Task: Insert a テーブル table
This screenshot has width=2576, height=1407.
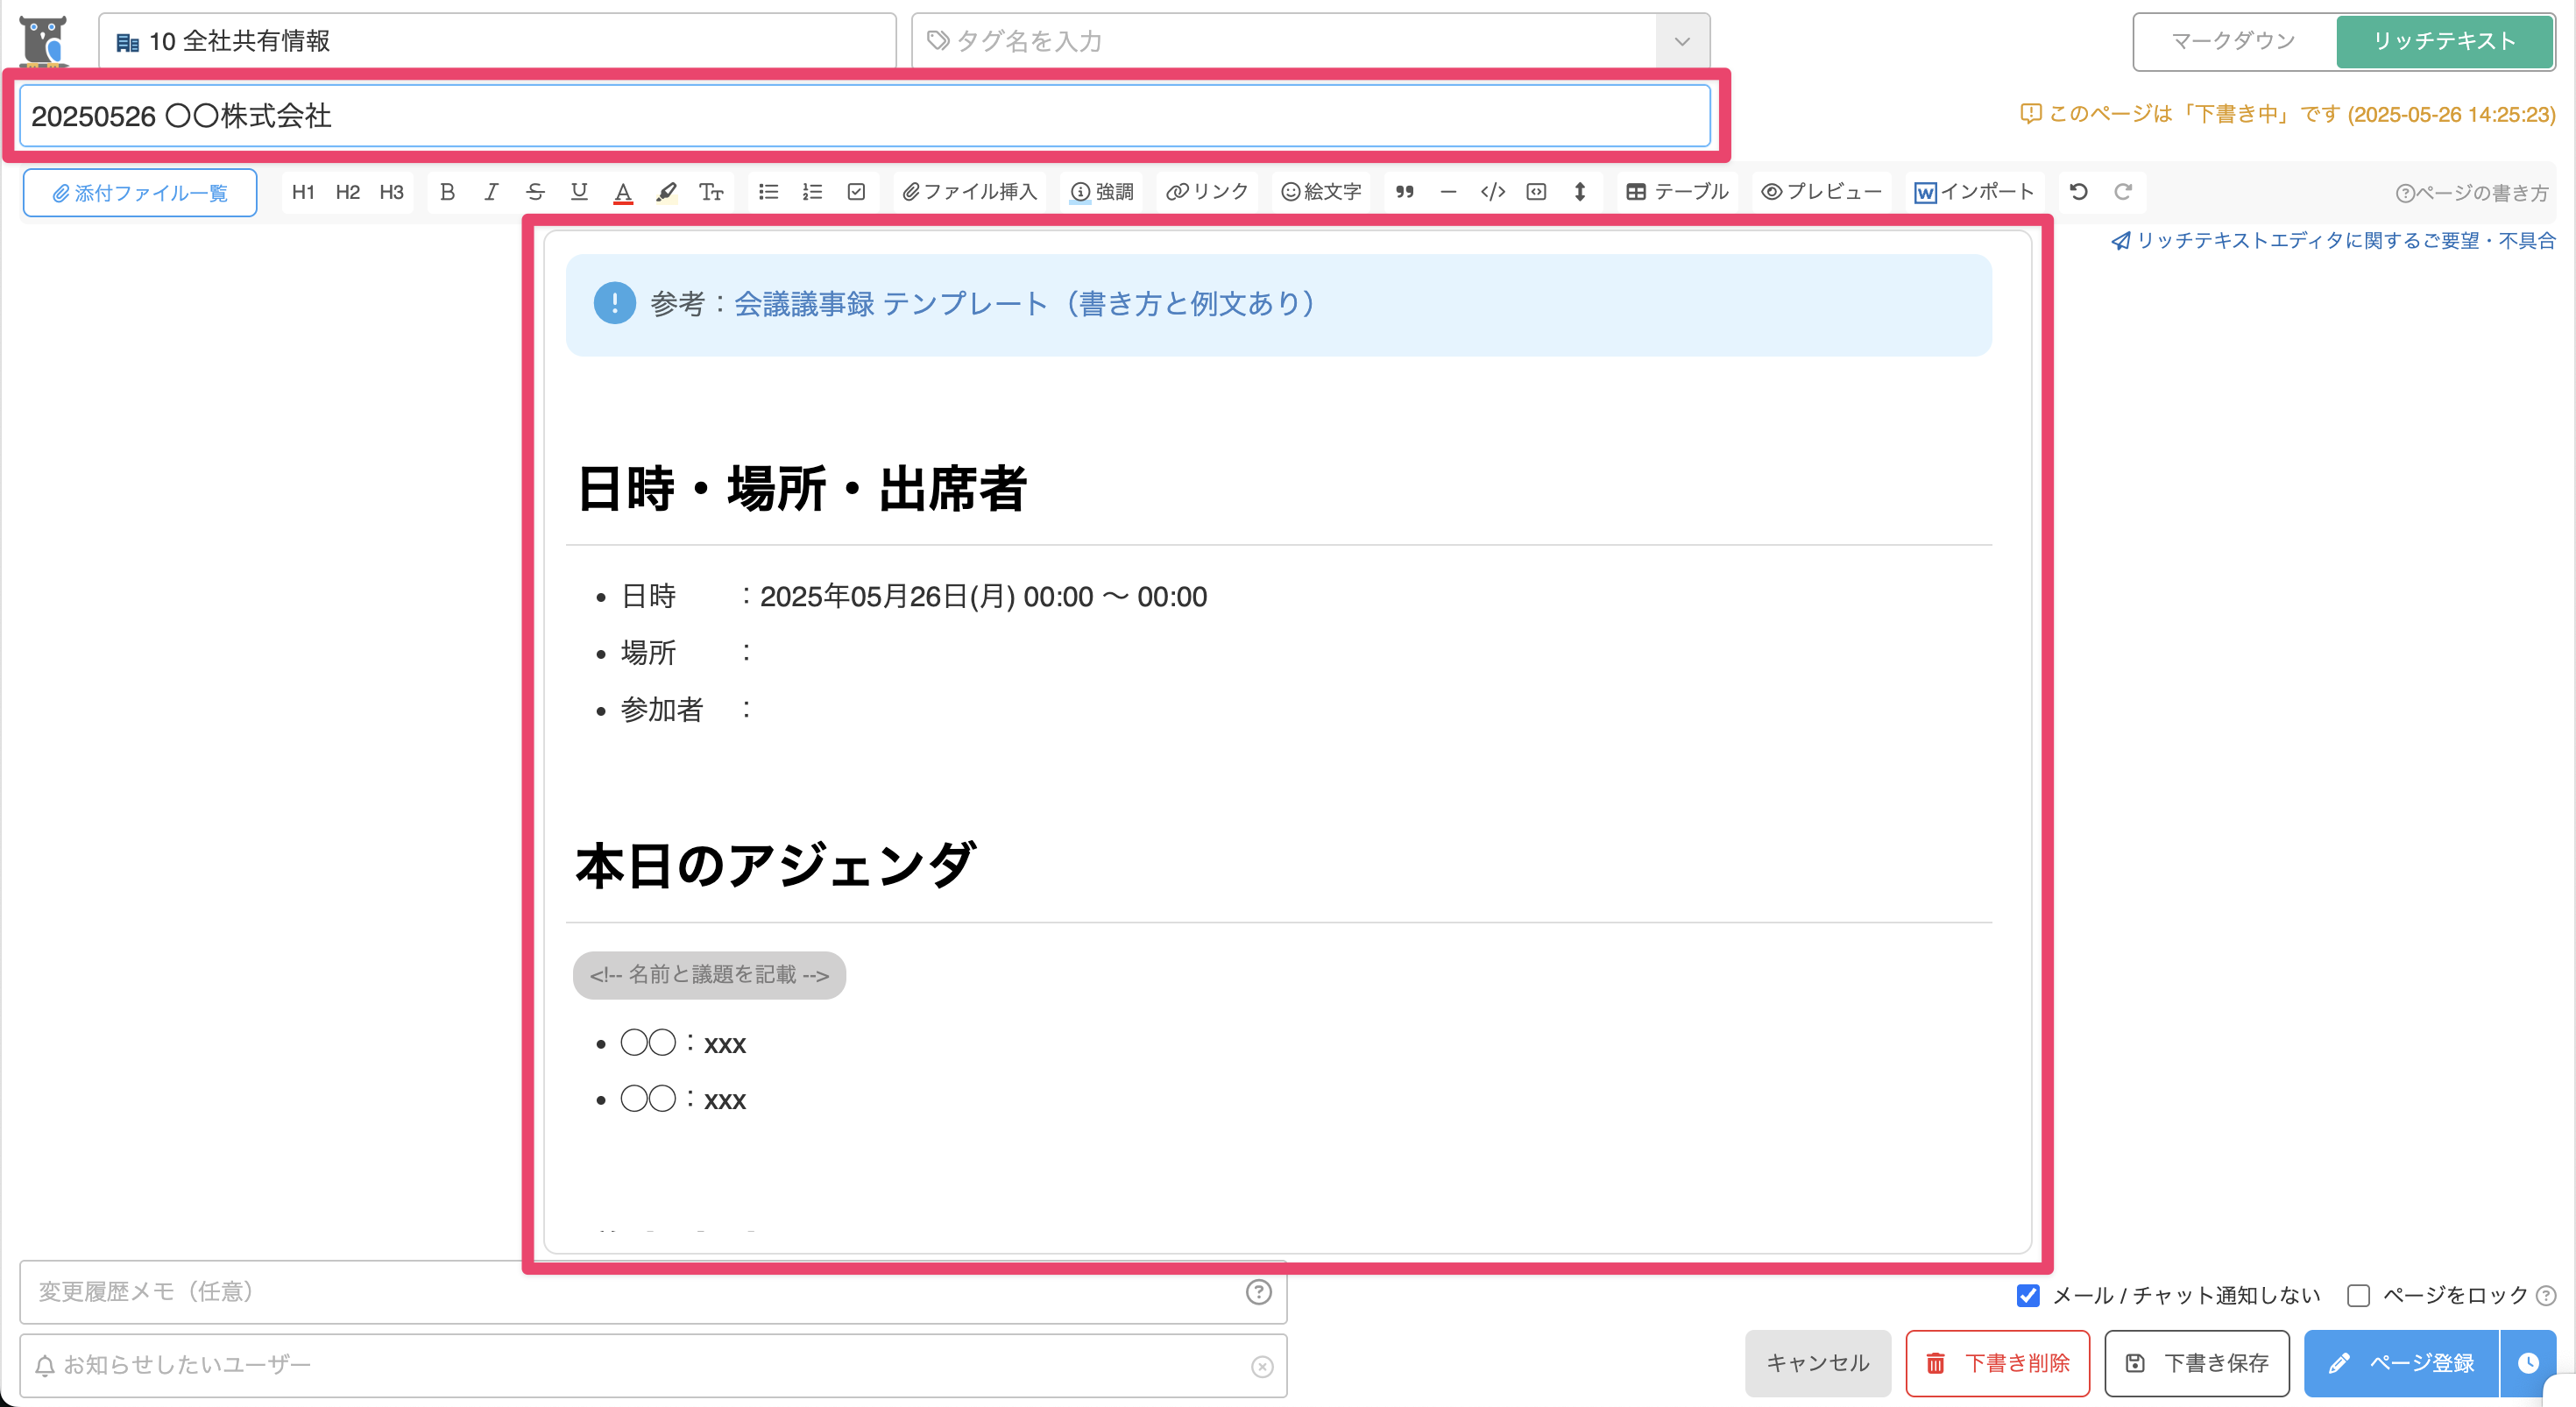Action: tap(1677, 192)
